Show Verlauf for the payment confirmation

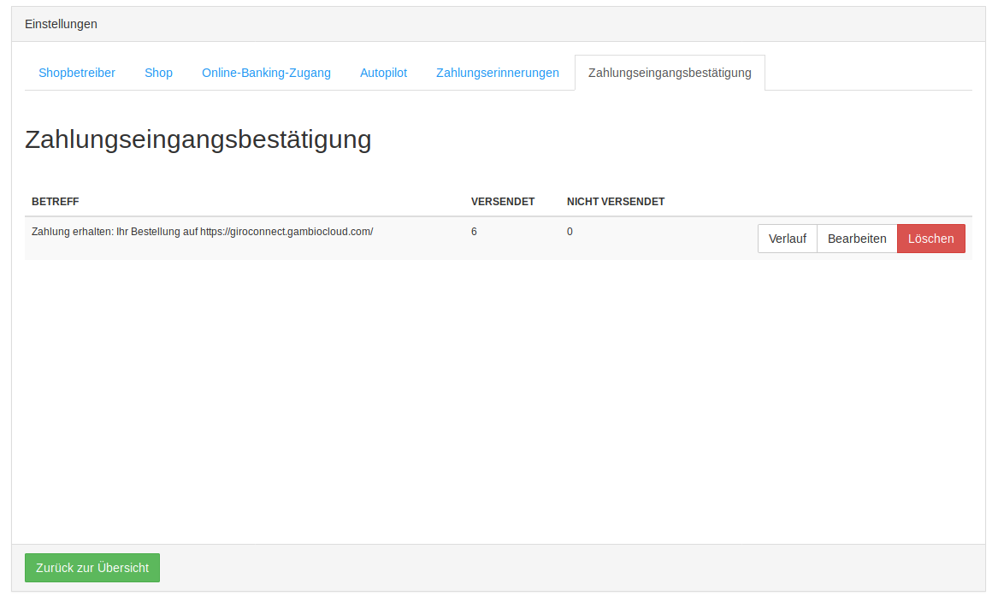(x=787, y=239)
